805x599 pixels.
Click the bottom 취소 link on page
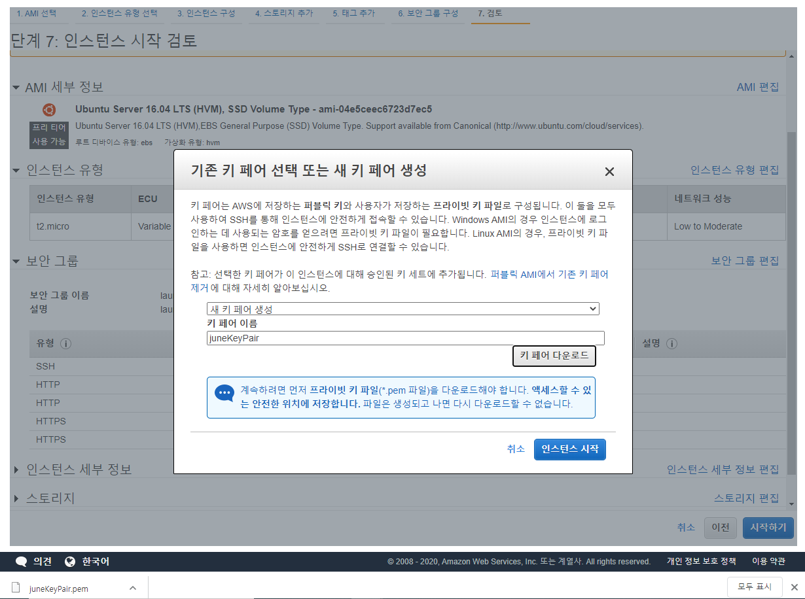(686, 528)
